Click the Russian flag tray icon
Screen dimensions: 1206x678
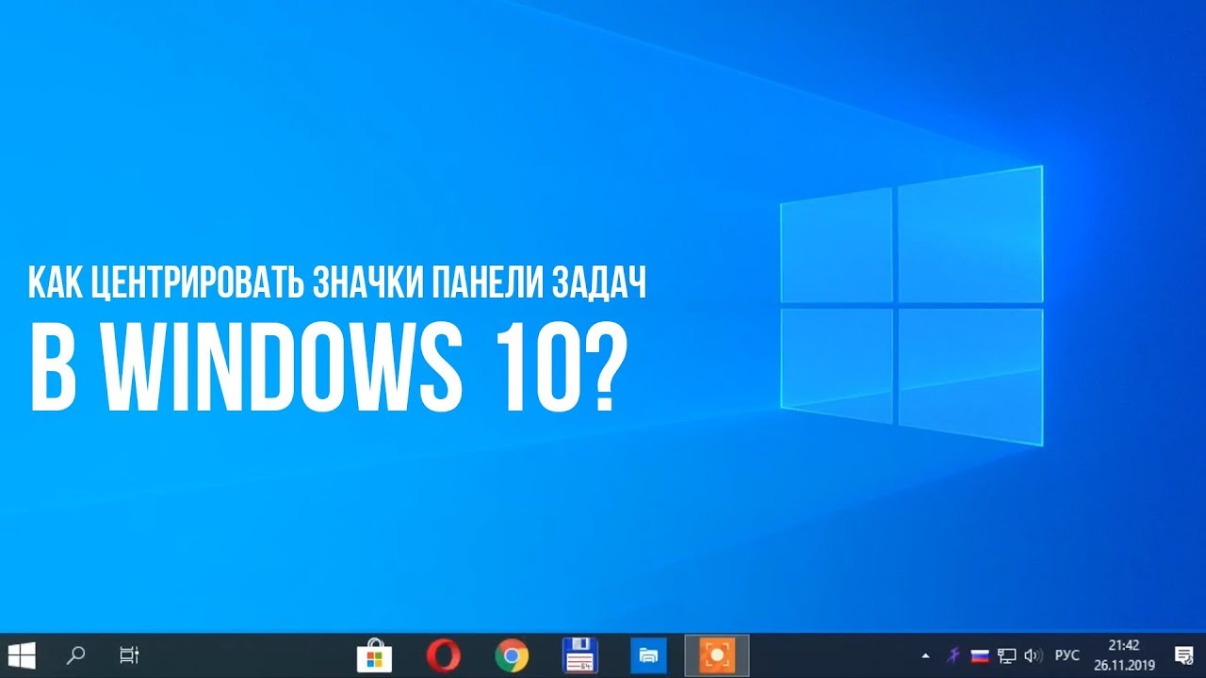[x=979, y=655]
